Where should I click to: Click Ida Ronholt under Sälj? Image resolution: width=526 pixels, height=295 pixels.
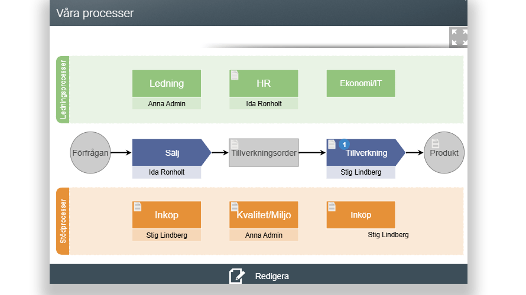click(x=167, y=172)
